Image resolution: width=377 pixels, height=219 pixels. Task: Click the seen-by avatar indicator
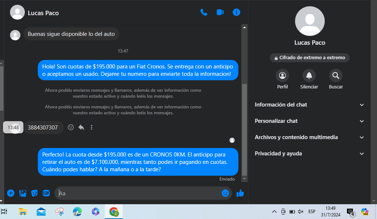pos(232,140)
